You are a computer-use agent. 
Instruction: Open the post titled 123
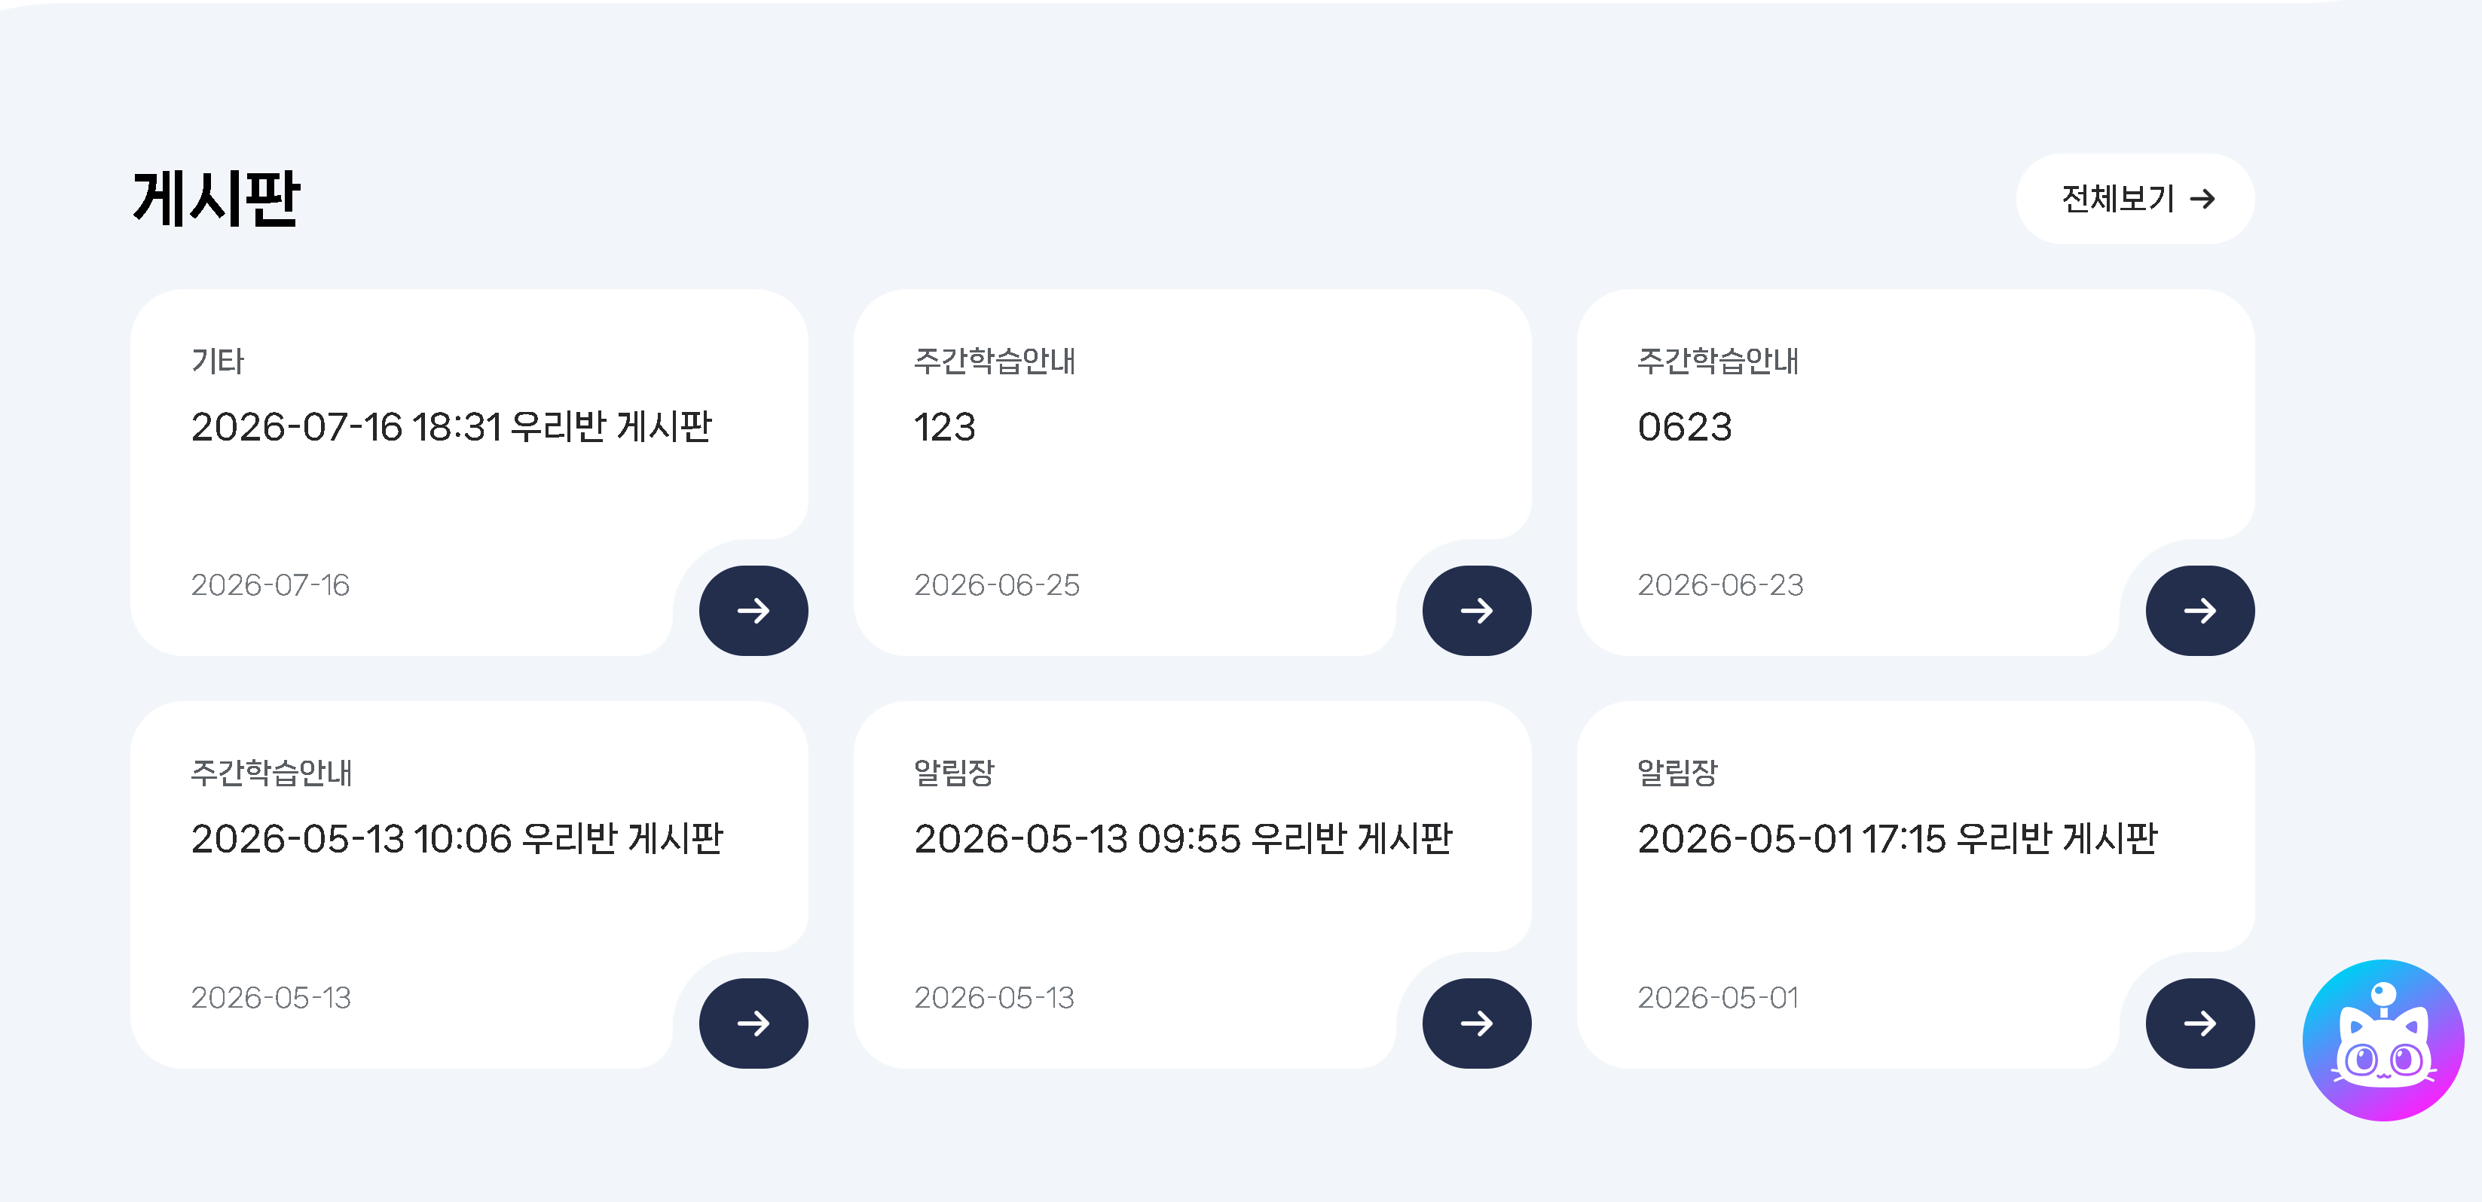coord(944,427)
